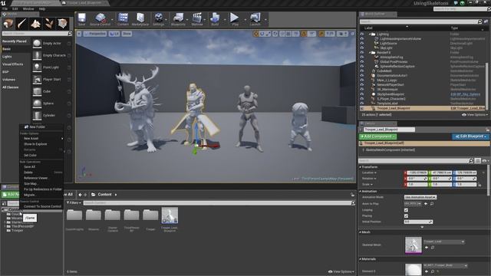Image resolution: width=491 pixels, height=276 pixels.
Task: Select Foliage mode icon
Action: pos(49,24)
